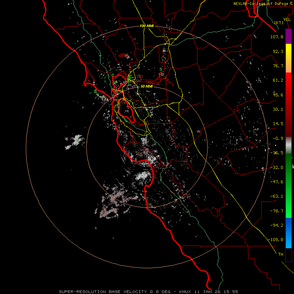Select the 14.5 legend value
This screenshot has height=294, width=294.
pos(278,124)
